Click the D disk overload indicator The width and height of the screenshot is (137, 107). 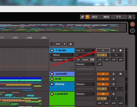[130, 17]
